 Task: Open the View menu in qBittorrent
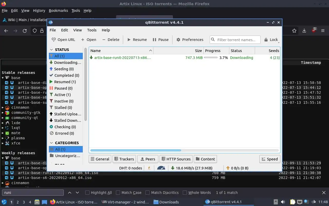(78, 30)
